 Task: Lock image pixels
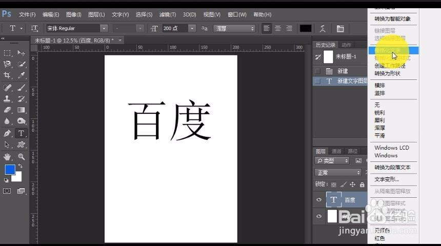coord(343,184)
